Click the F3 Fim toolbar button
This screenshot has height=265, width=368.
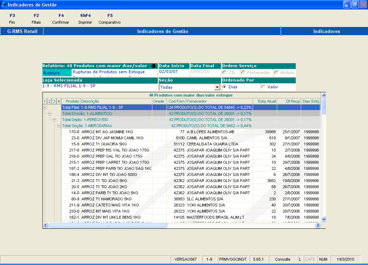(12, 19)
